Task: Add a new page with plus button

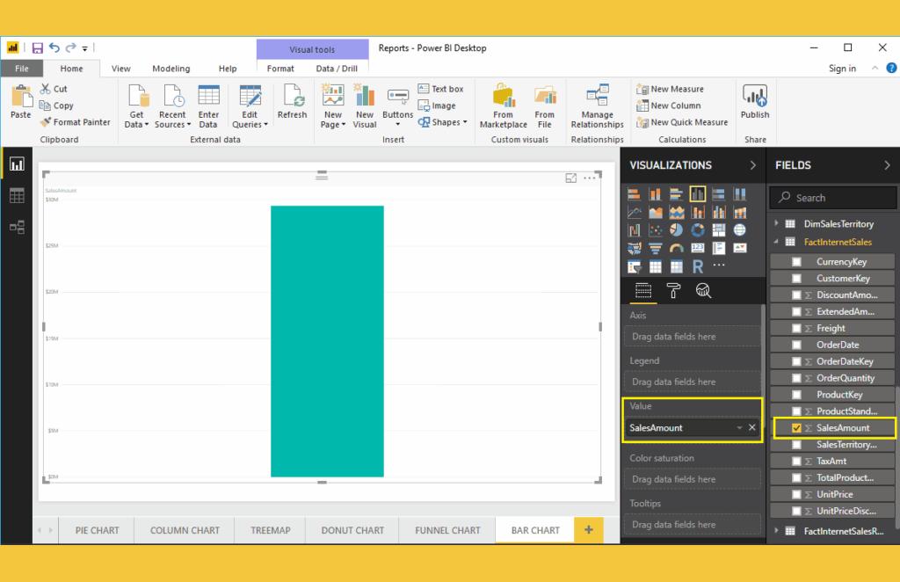Action: (x=588, y=530)
